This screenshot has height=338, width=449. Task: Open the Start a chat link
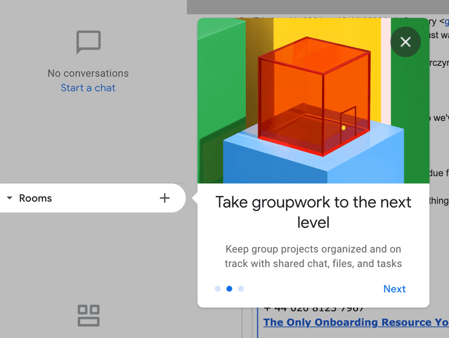(x=88, y=88)
